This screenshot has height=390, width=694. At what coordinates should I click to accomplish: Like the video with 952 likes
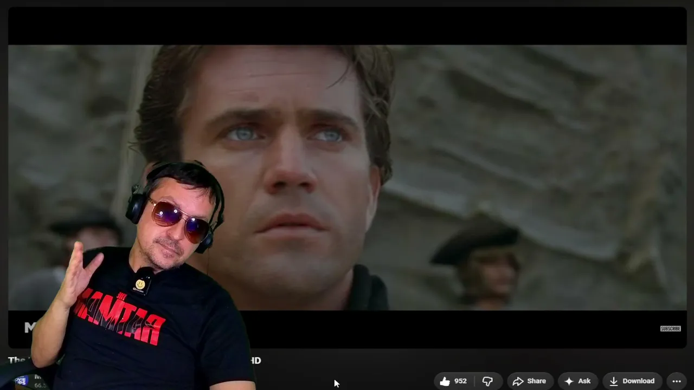(453, 381)
